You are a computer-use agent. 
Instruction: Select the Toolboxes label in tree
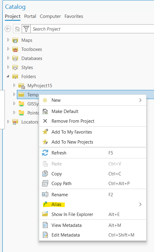[x=32, y=49]
